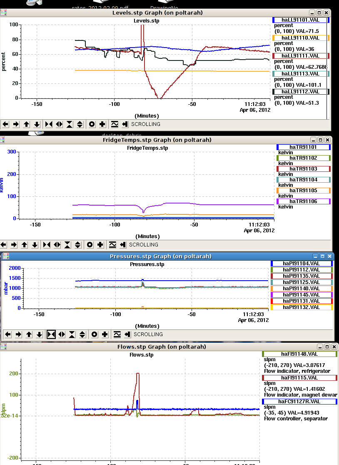Click the circle icon in Pressures toolbar
Screen dimensions: 339x465
[x=95, y=334]
